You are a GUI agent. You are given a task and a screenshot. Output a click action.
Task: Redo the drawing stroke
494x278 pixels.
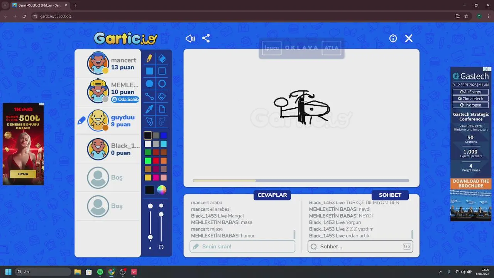coord(162,122)
